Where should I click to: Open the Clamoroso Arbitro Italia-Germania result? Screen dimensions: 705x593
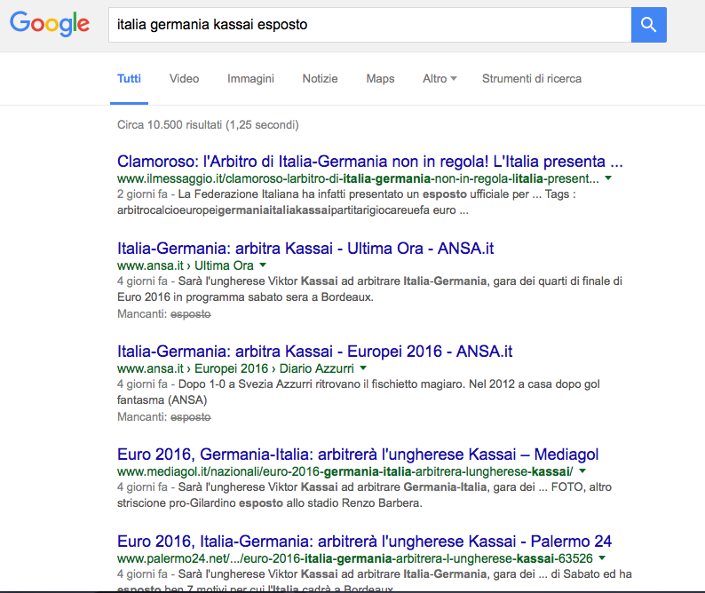tap(369, 162)
